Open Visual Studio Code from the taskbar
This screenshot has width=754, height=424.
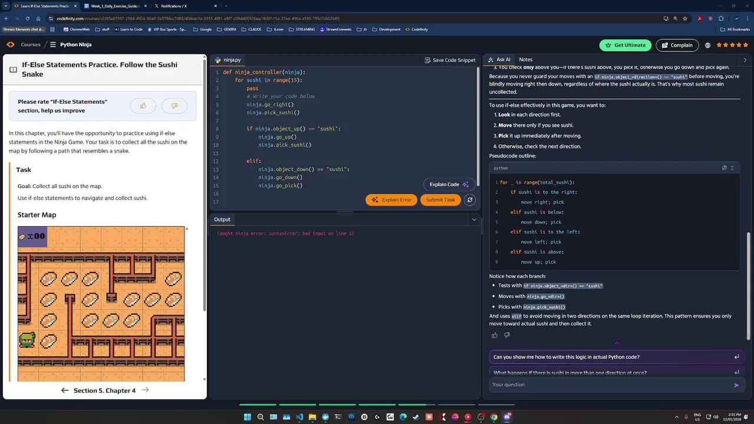point(299,417)
